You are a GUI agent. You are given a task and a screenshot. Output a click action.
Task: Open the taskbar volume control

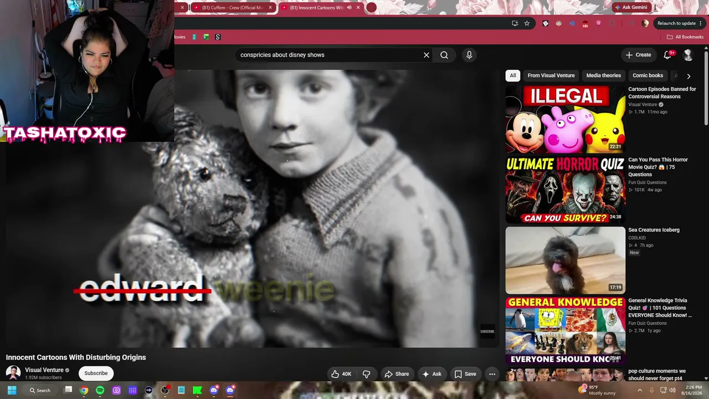click(x=672, y=390)
